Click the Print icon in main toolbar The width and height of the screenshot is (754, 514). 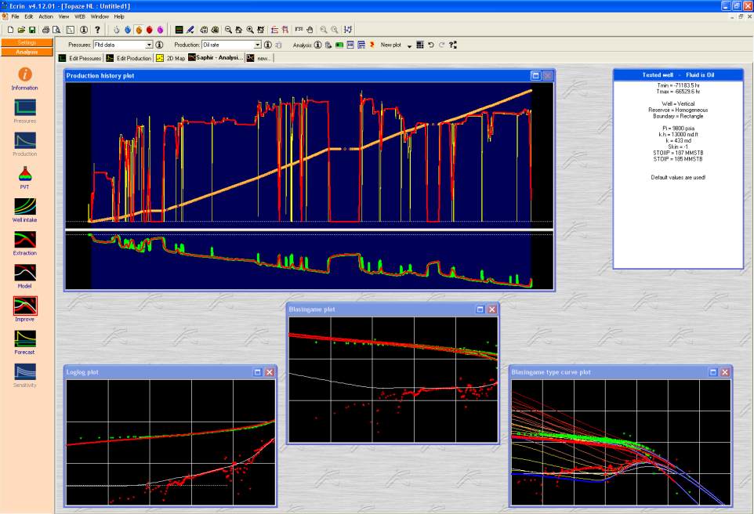pyautogui.click(x=46, y=30)
